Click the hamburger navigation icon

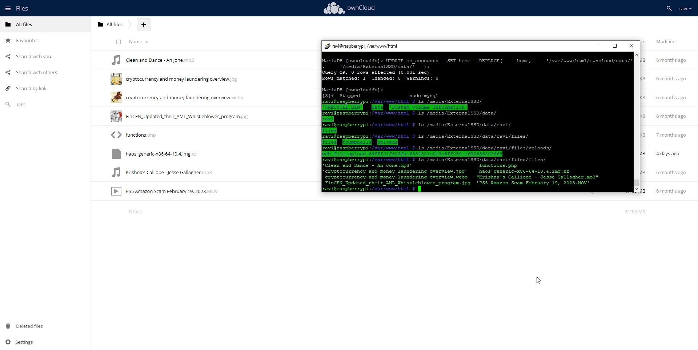pyautogui.click(x=8, y=8)
